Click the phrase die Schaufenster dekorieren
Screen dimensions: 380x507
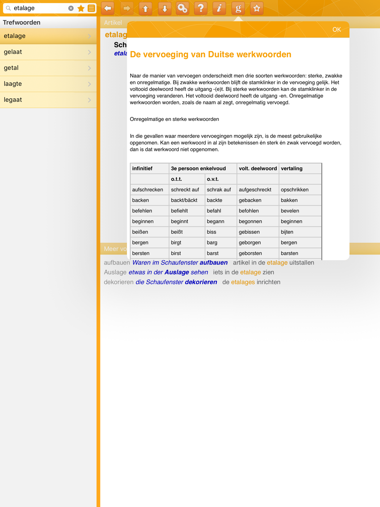point(176,282)
